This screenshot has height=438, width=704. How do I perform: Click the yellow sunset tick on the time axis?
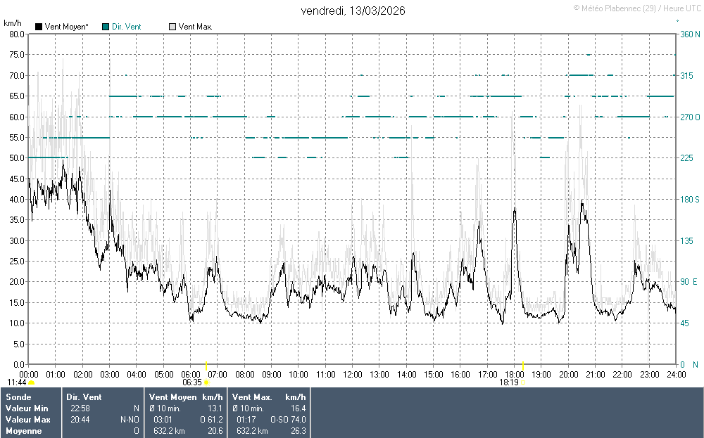pos(522,365)
